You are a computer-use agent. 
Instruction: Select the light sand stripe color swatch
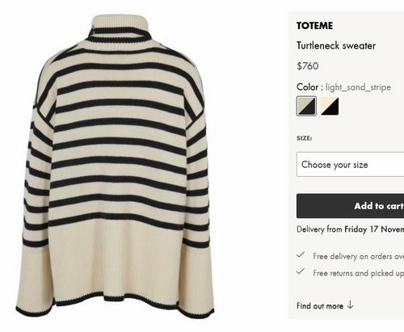click(306, 106)
